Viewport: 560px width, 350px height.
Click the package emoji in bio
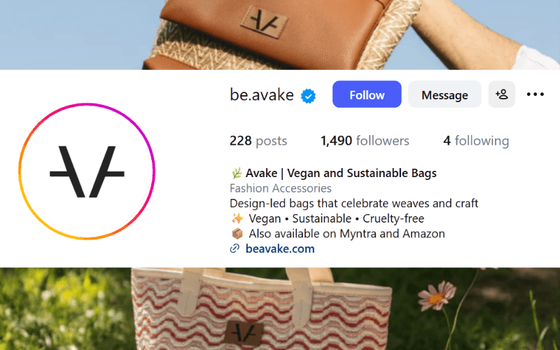(x=237, y=234)
